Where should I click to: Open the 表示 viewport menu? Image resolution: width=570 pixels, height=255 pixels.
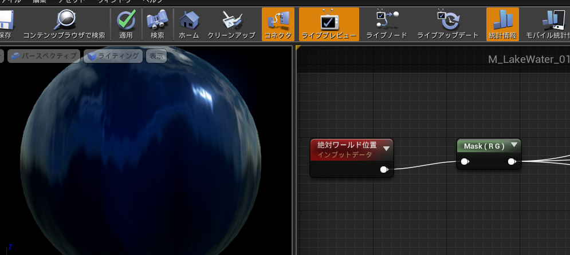[x=156, y=56]
